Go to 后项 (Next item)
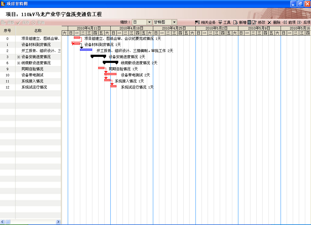 [x=299, y=22]
